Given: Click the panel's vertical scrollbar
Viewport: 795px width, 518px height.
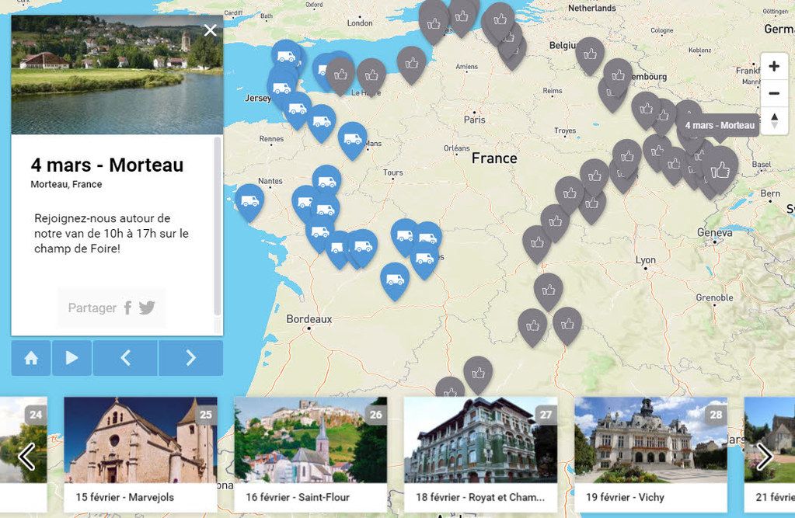Looking at the screenshot, I should (x=218, y=226).
